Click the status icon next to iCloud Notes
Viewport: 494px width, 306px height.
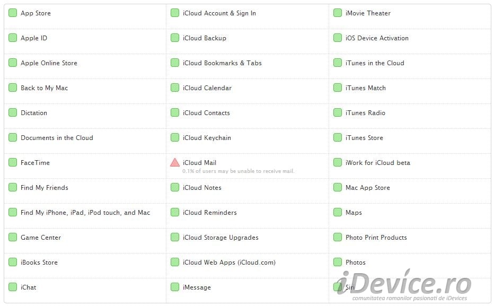click(x=175, y=187)
